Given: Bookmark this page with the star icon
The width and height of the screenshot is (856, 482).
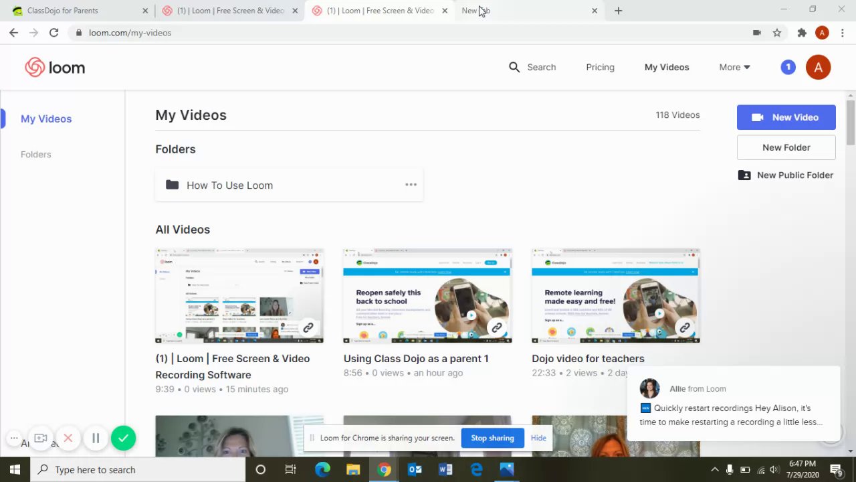Looking at the screenshot, I should click(x=777, y=32).
